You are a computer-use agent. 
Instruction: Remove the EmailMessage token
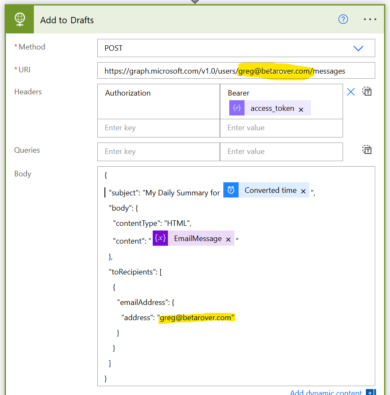pos(228,240)
